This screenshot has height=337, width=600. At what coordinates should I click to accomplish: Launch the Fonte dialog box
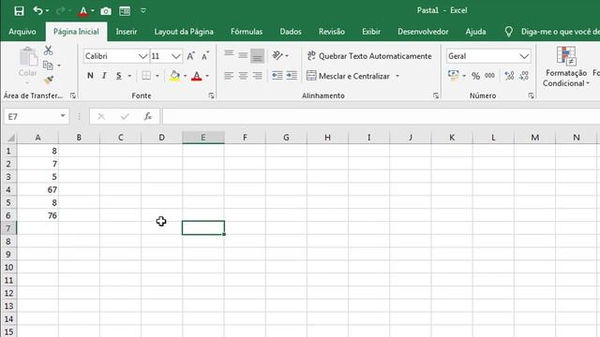point(211,95)
